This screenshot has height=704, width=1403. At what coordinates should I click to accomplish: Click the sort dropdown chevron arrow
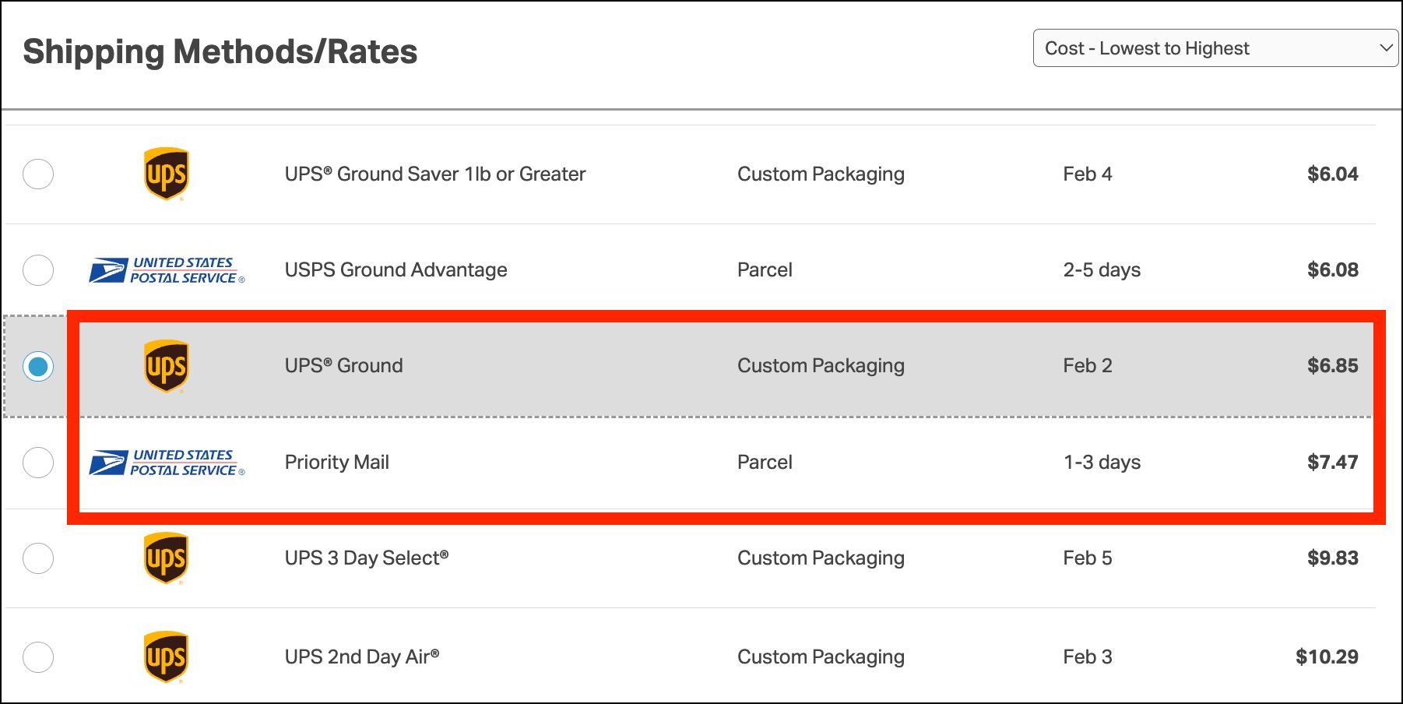tap(1386, 48)
